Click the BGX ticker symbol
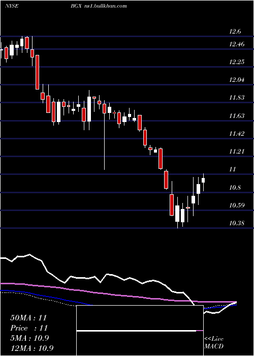Screen dimensions: 254x356 tap(75, 6)
